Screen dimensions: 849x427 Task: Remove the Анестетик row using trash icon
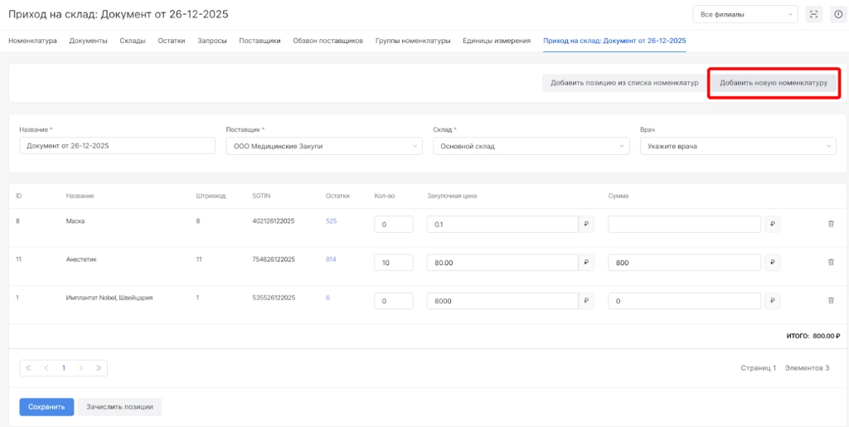(831, 262)
